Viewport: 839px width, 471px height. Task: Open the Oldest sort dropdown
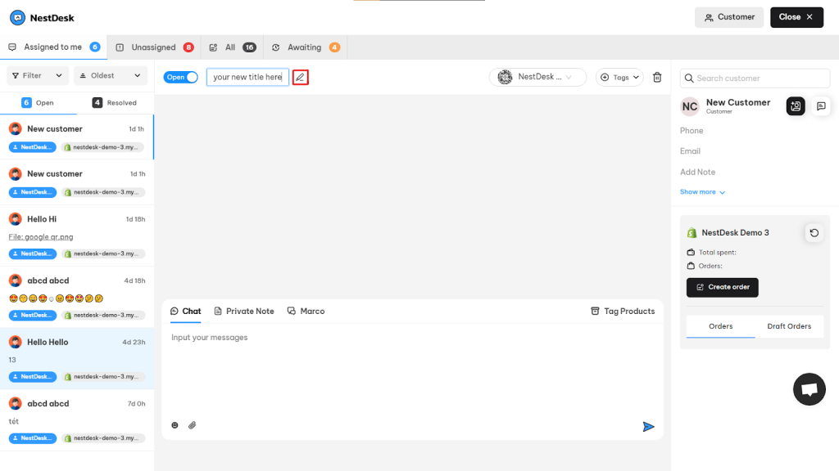click(x=111, y=76)
